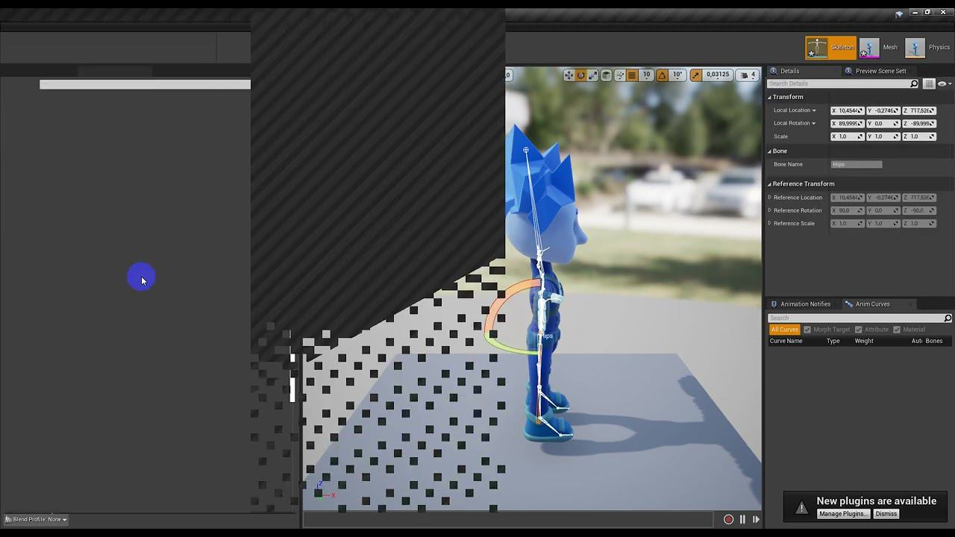955x537 pixels.
Task: Open Local Location dropdown arrow
Action: 814,110
